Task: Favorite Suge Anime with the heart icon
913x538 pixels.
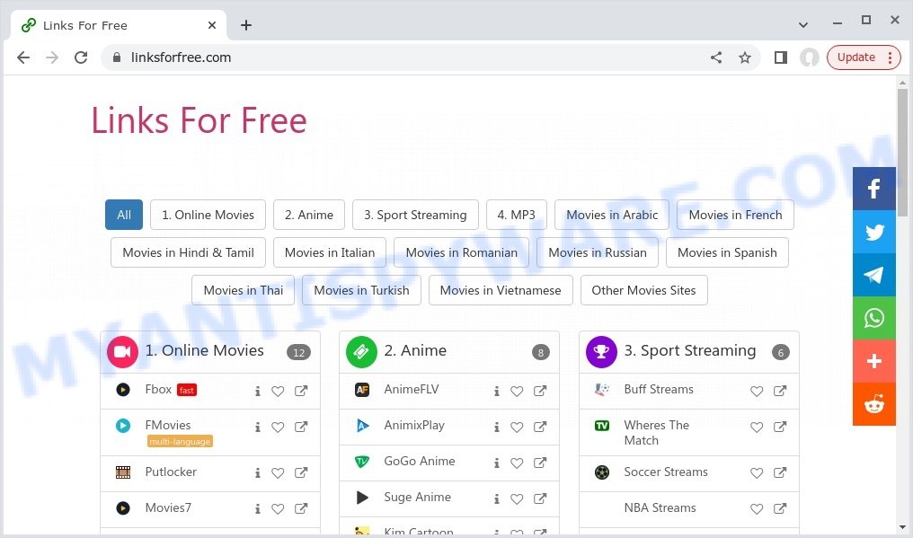Action: click(517, 499)
